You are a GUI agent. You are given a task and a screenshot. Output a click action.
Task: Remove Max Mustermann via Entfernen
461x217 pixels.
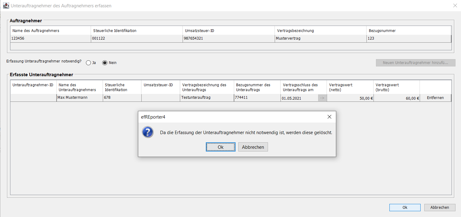coord(435,98)
